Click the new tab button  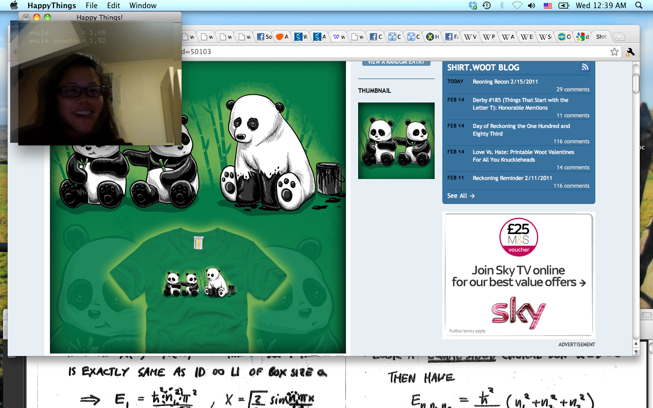(618, 37)
